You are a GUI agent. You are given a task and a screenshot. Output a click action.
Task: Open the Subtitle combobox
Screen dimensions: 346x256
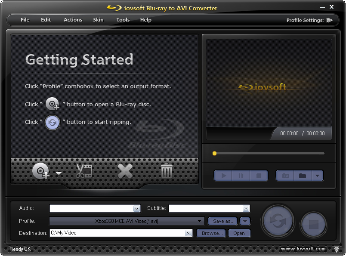[x=209, y=208]
